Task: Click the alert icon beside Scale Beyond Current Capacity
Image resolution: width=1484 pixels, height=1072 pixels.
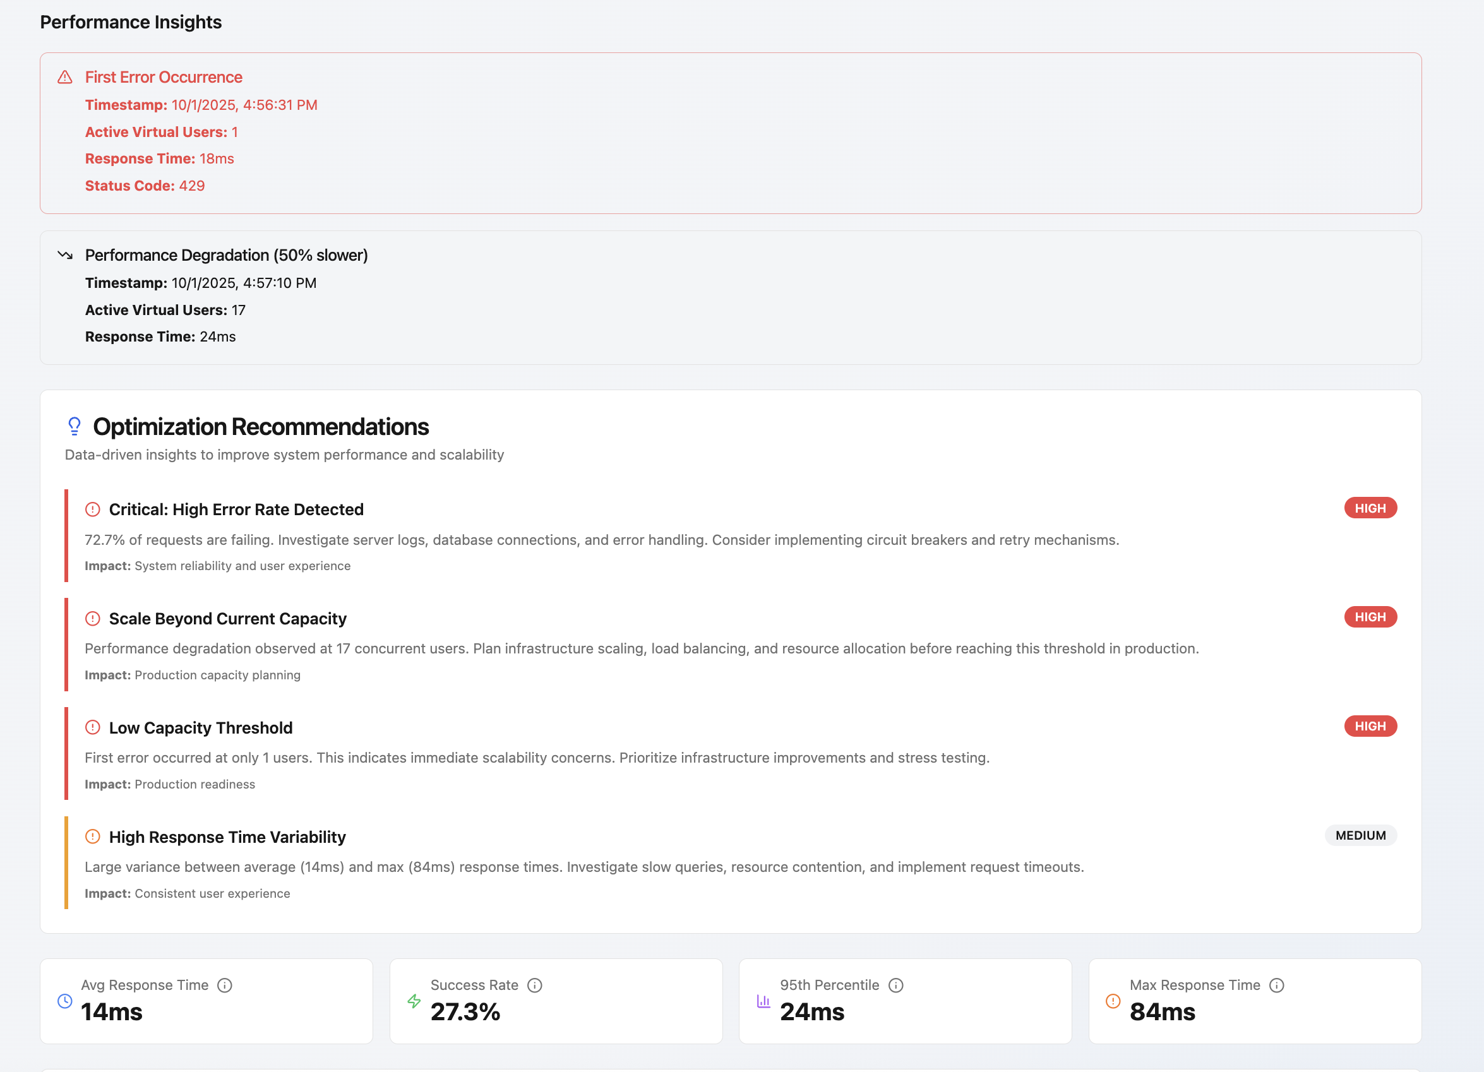Action: click(93, 619)
